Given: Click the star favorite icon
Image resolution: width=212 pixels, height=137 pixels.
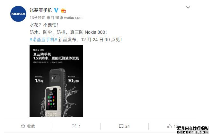Looking at the screenshot, I should 23,126.
